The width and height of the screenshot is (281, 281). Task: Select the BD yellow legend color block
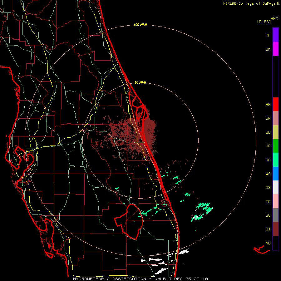click(x=276, y=132)
